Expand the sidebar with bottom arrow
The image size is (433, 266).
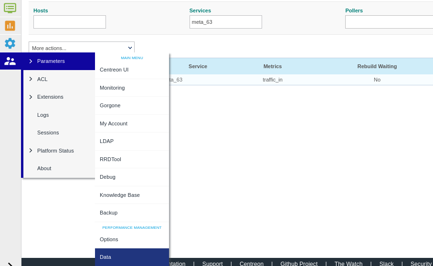pos(10,264)
